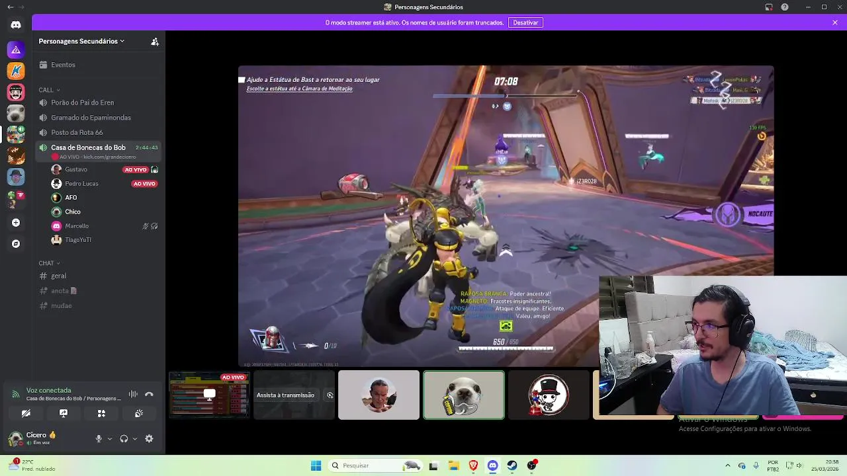Add a server with plus icon
The height and width of the screenshot is (476, 847).
point(16,223)
